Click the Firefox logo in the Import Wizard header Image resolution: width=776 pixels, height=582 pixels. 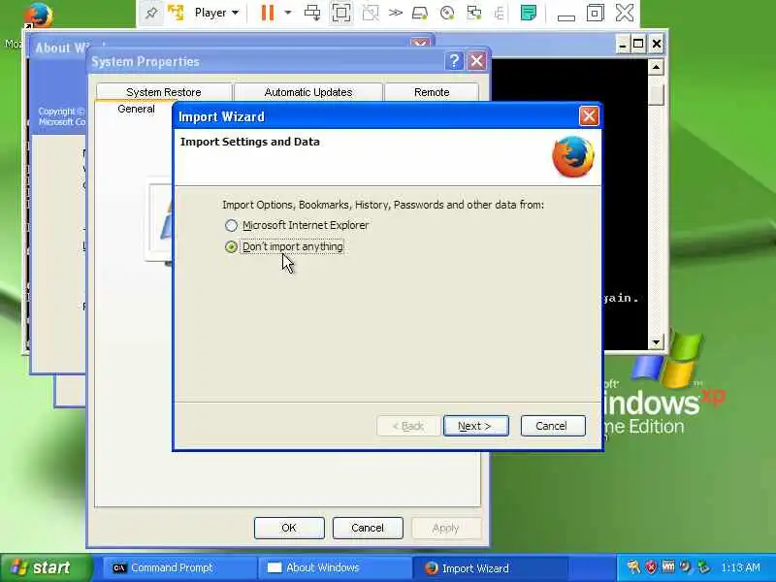coord(573,157)
